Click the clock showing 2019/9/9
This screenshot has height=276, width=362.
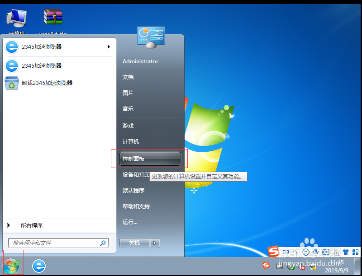click(x=337, y=267)
